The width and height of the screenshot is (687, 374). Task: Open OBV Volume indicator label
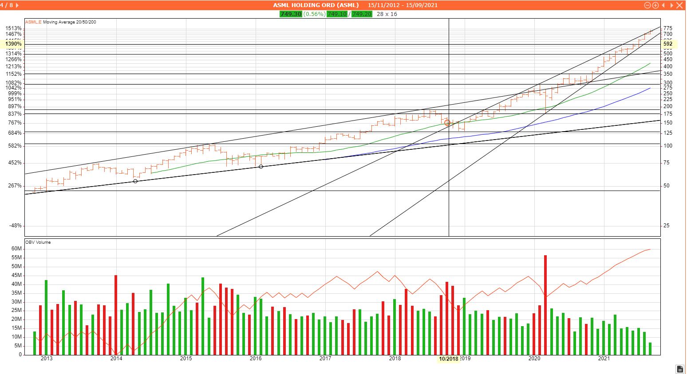click(38, 242)
